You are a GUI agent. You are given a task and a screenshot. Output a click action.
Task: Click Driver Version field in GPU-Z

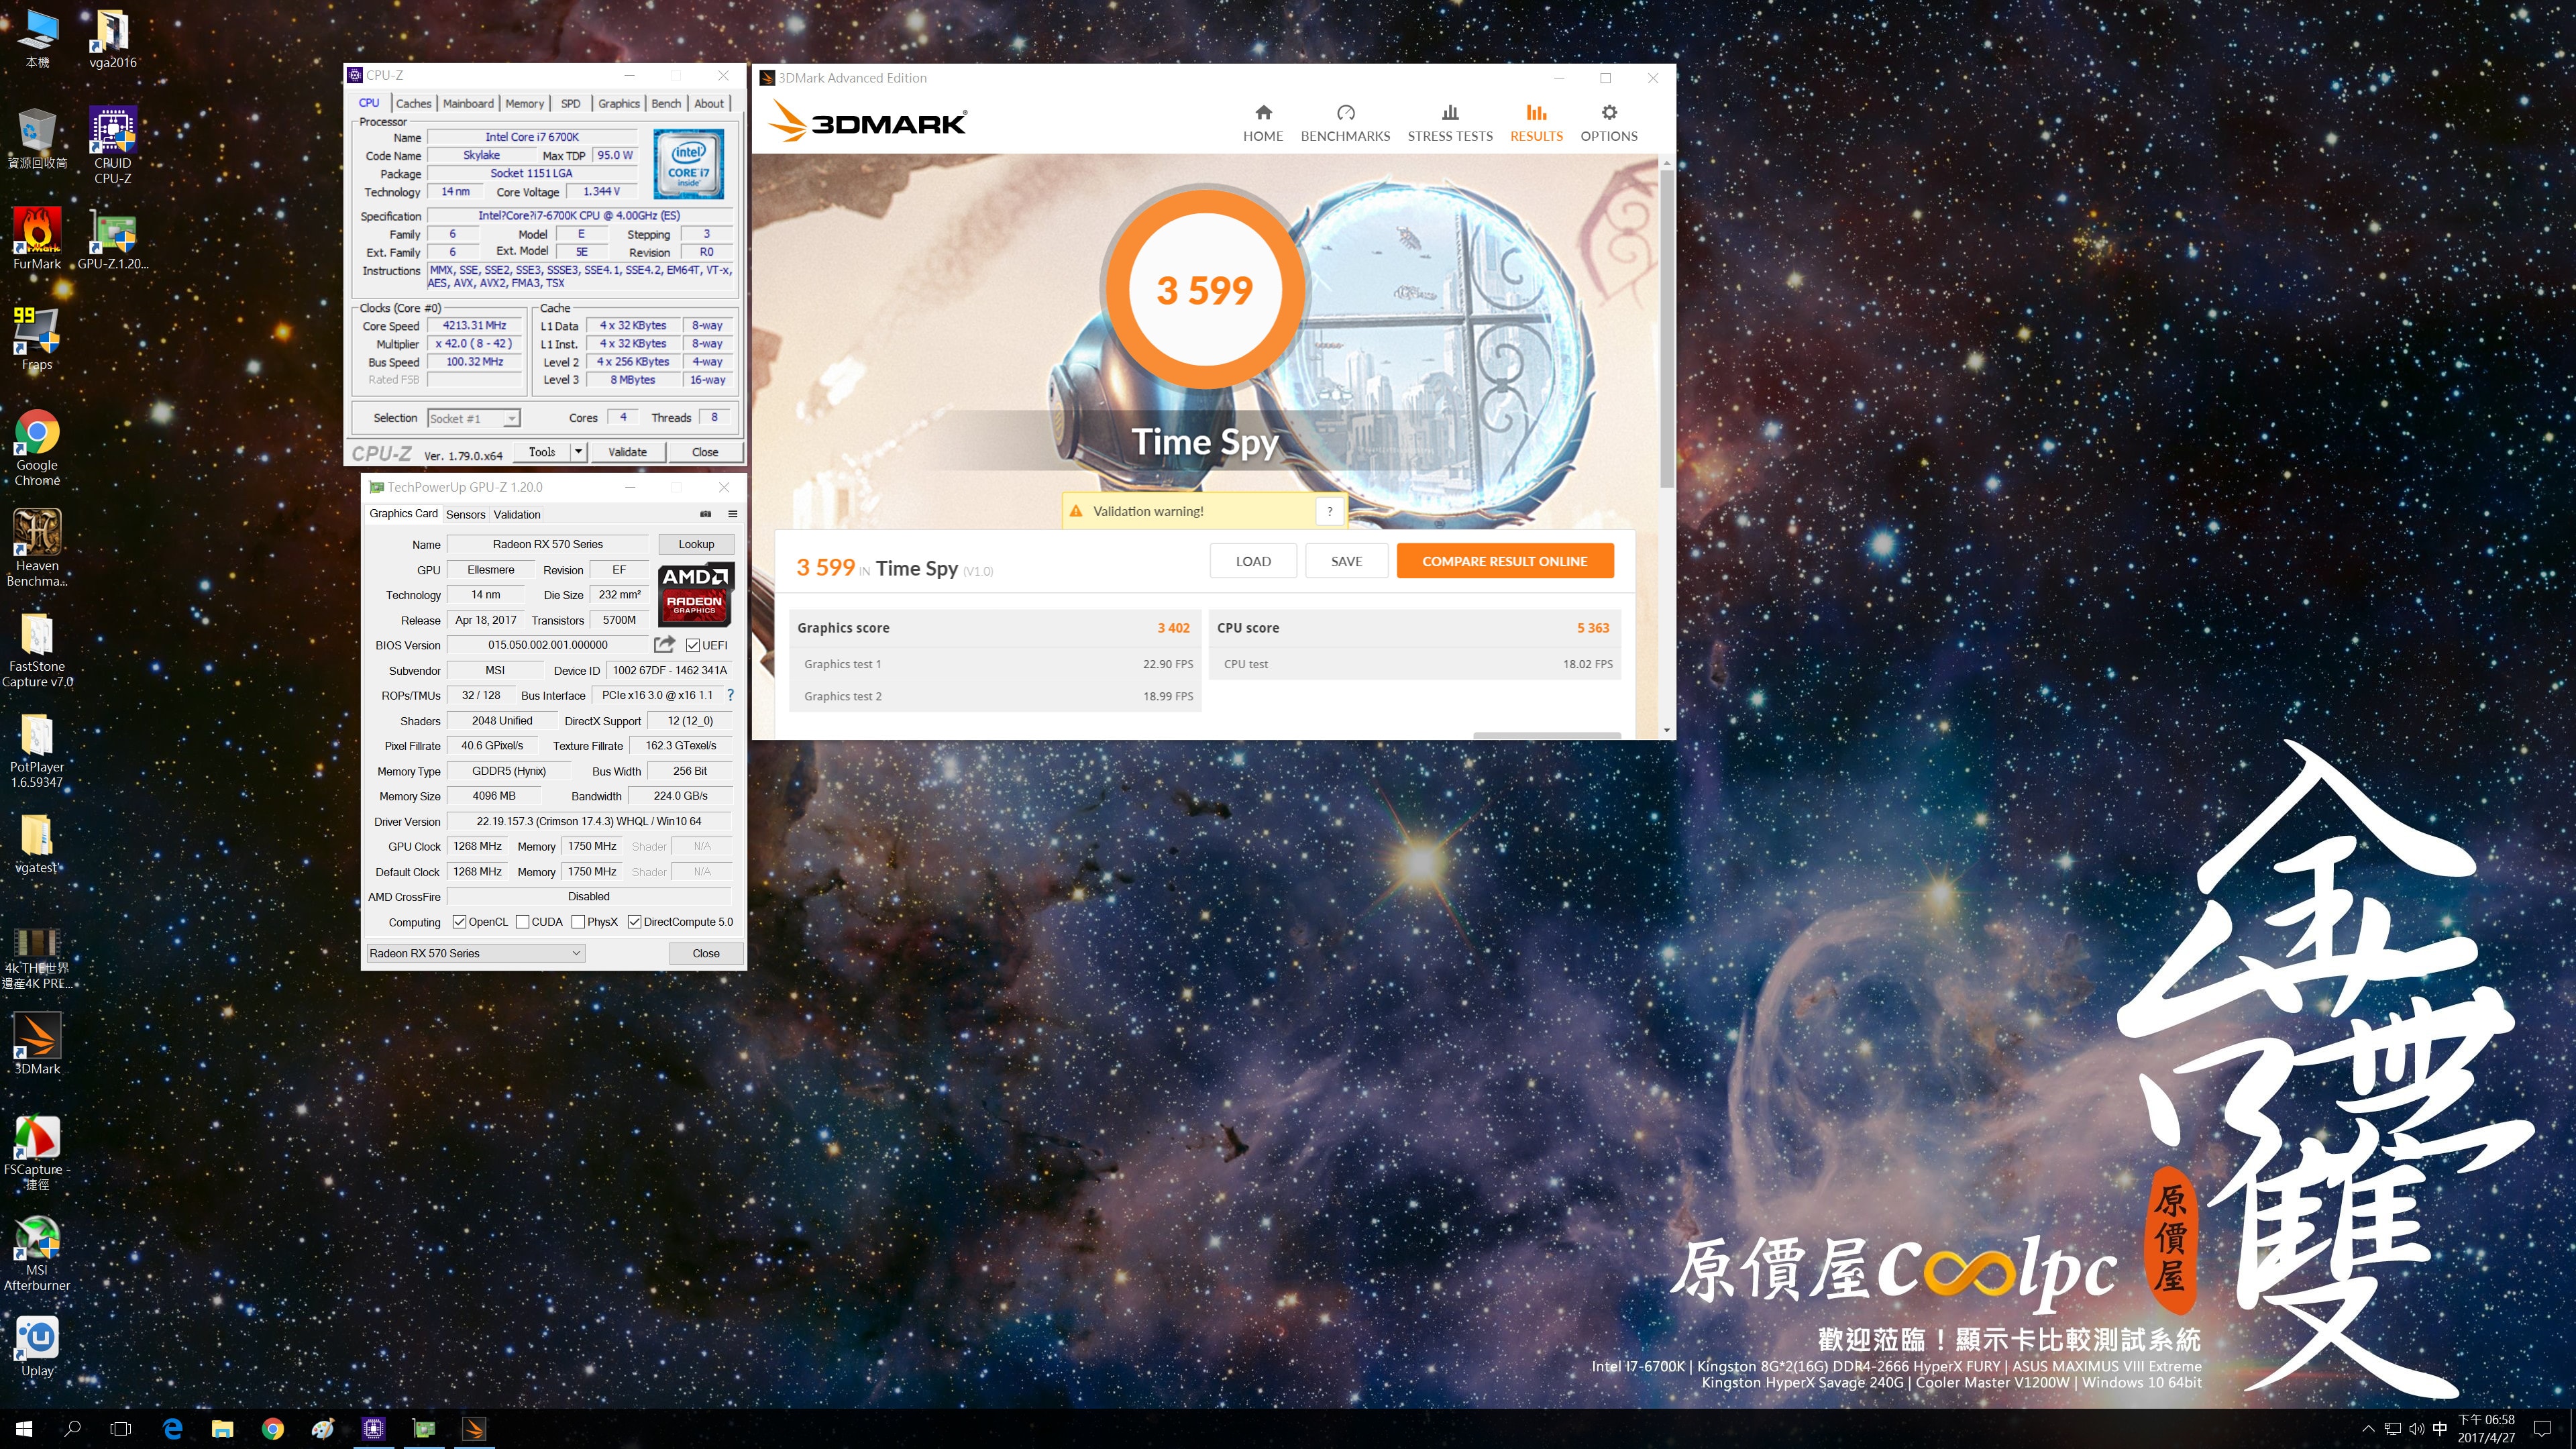pyautogui.click(x=589, y=821)
